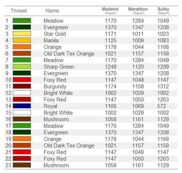Select the Bright White swatch in row 15

point(22,112)
